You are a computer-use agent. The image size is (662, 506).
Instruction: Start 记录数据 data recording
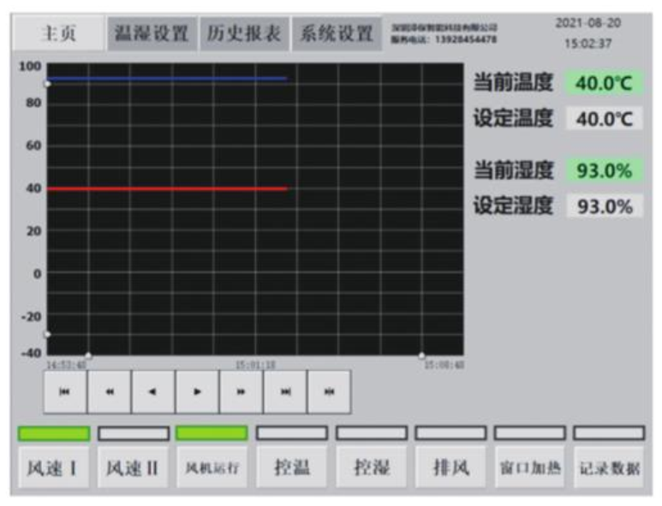coord(608,468)
